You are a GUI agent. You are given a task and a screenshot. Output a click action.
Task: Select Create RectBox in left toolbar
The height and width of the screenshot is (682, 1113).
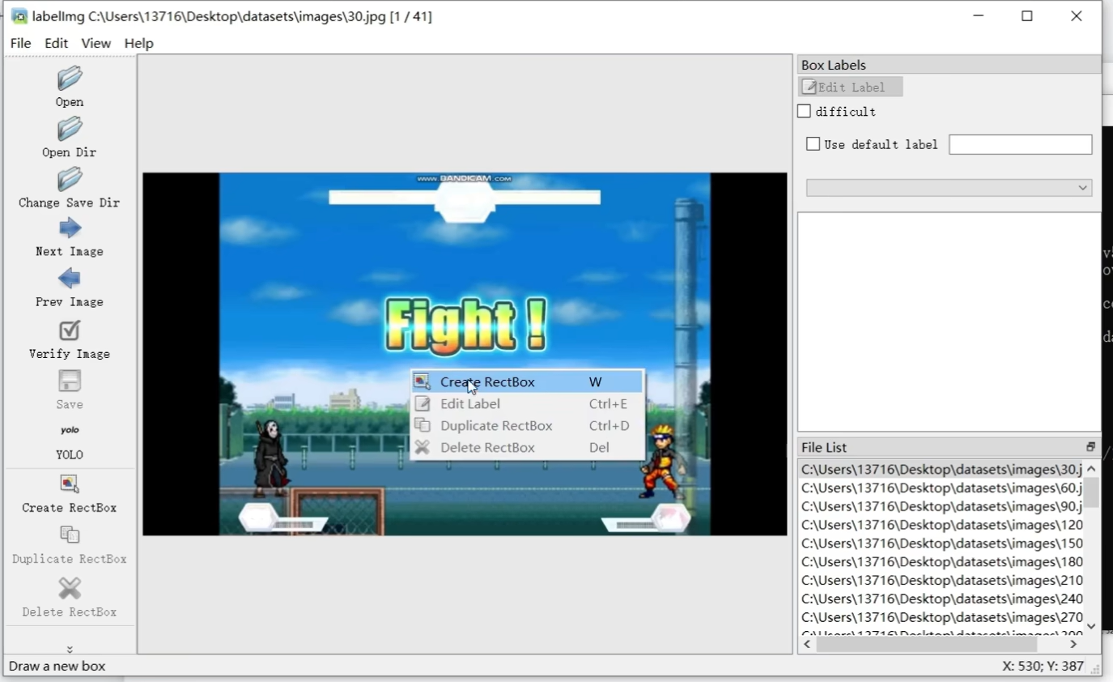70,484
